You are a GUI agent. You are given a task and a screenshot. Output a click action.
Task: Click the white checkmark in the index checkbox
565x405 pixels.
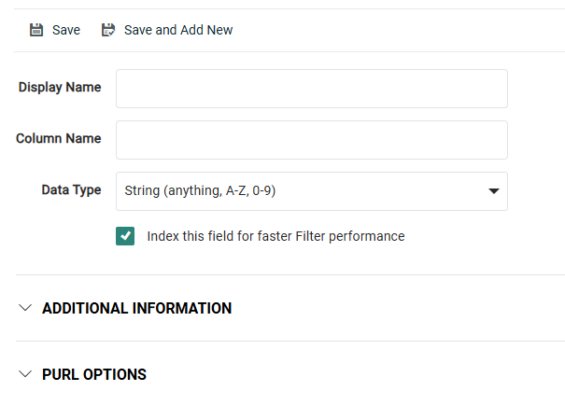[x=125, y=236]
